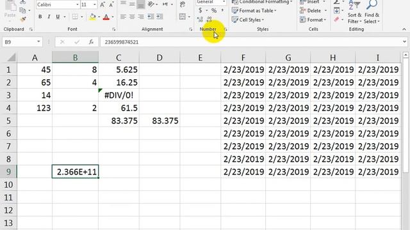The width and height of the screenshot is (410, 230).
Task: Click Decrease Font Size button
Action: (x=111, y=4)
